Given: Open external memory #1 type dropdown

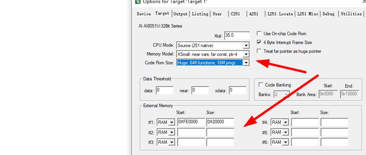Looking at the screenshot, I should [172, 122].
